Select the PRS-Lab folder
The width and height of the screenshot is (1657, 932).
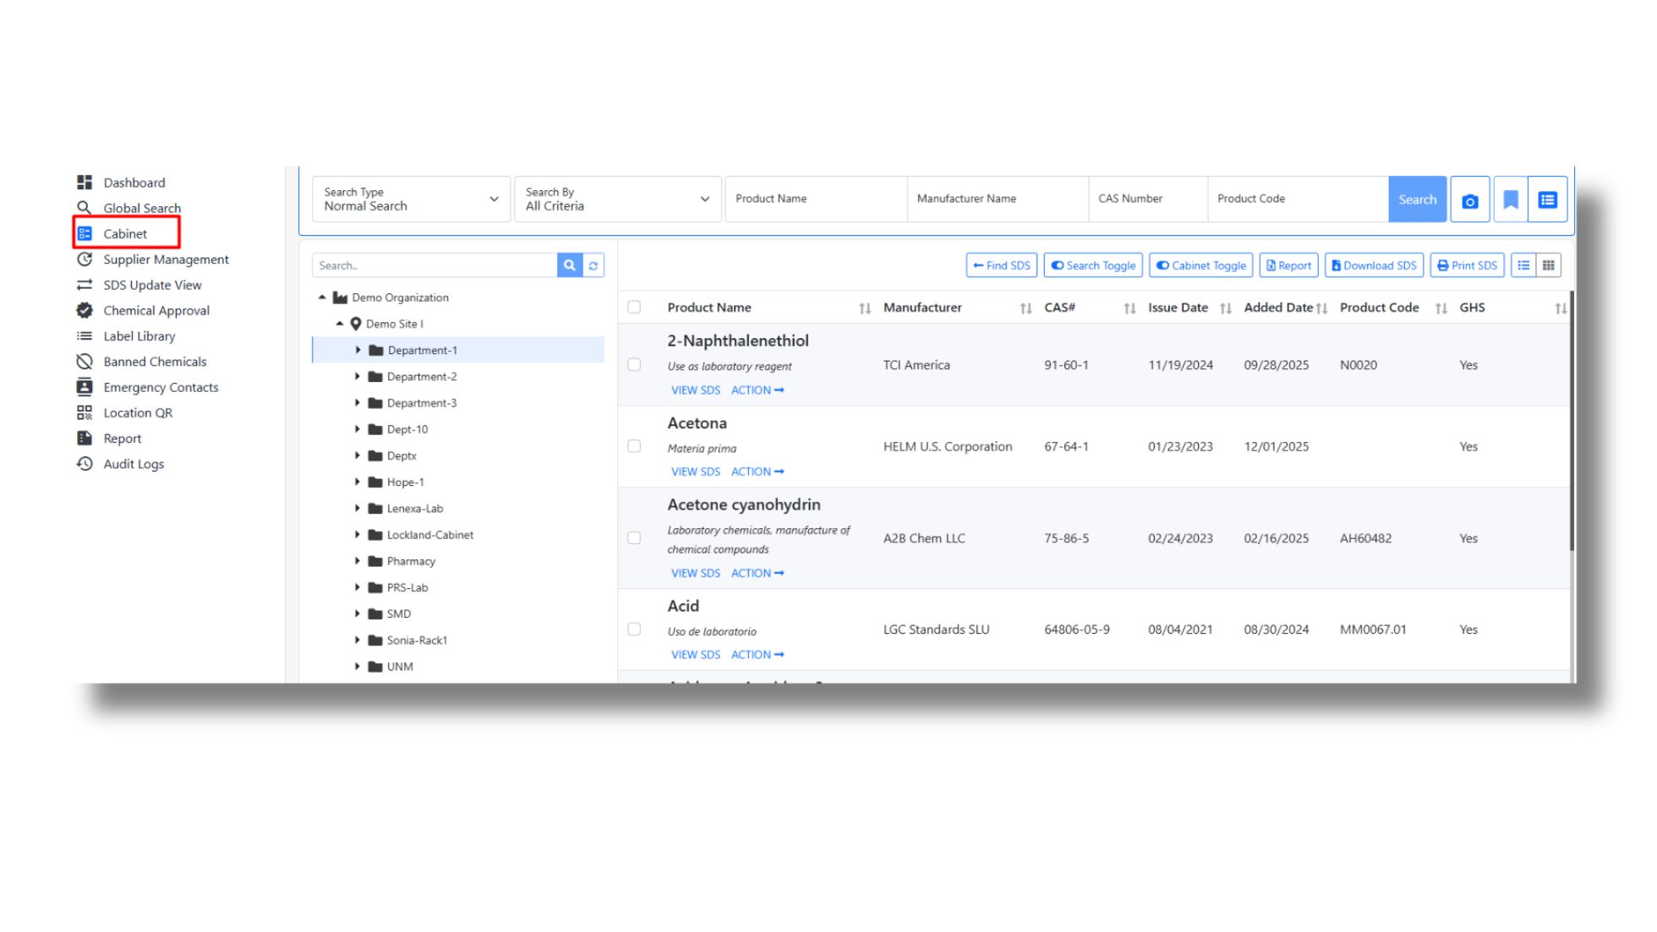coord(398,587)
